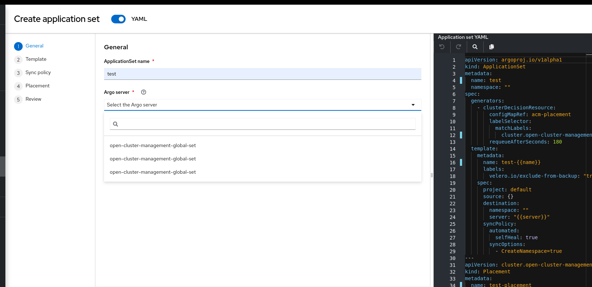
Task: Select the middle open-cluster-management-global-set option
Action: point(153,159)
